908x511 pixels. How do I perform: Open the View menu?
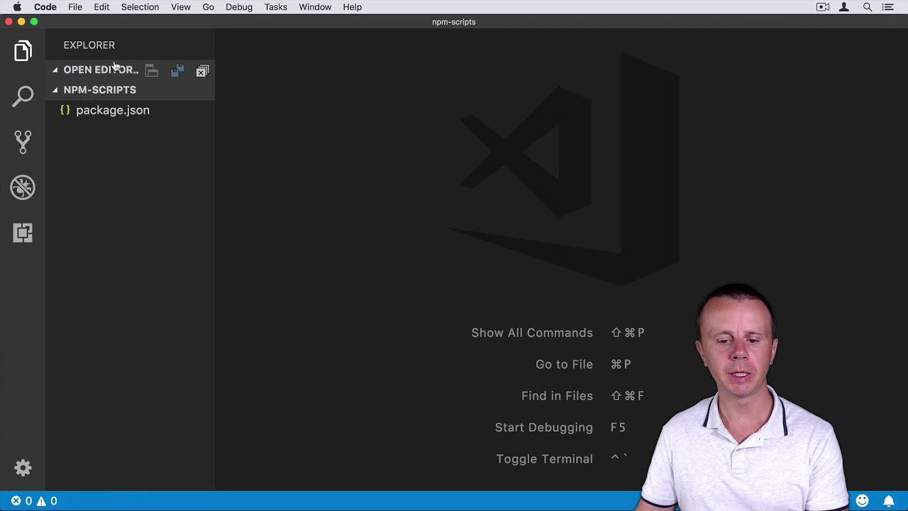181,7
